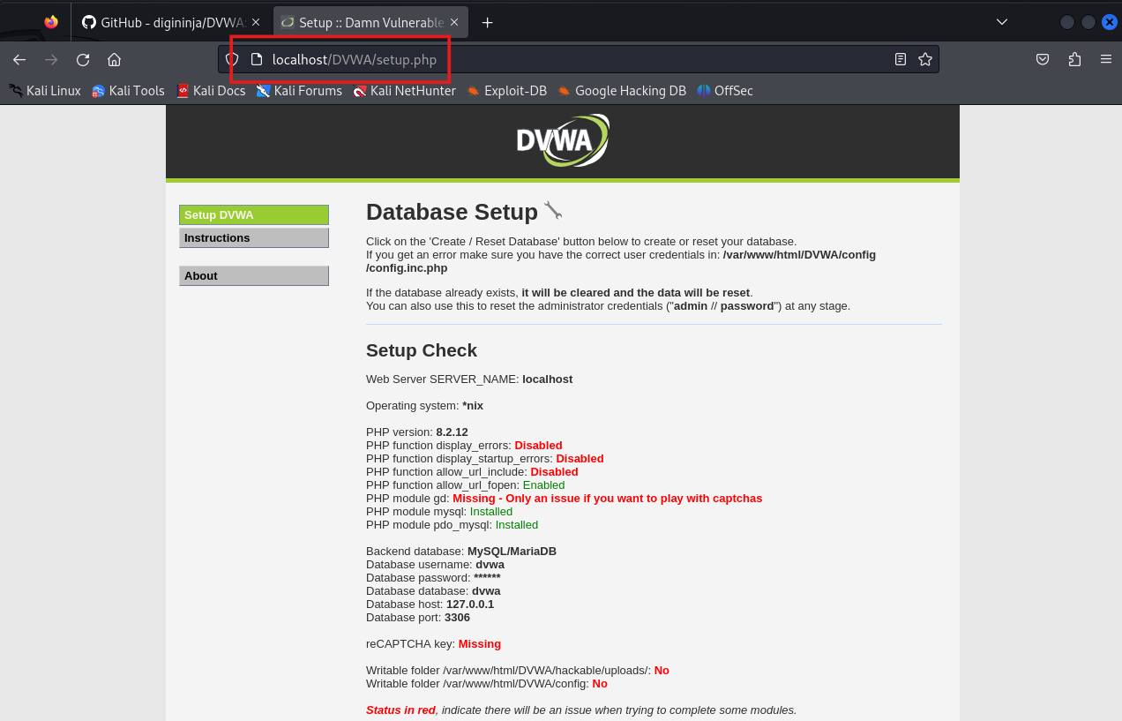Click Database host 127.0.0.1 value

(470, 605)
